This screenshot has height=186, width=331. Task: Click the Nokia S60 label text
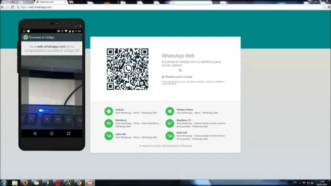point(121,134)
